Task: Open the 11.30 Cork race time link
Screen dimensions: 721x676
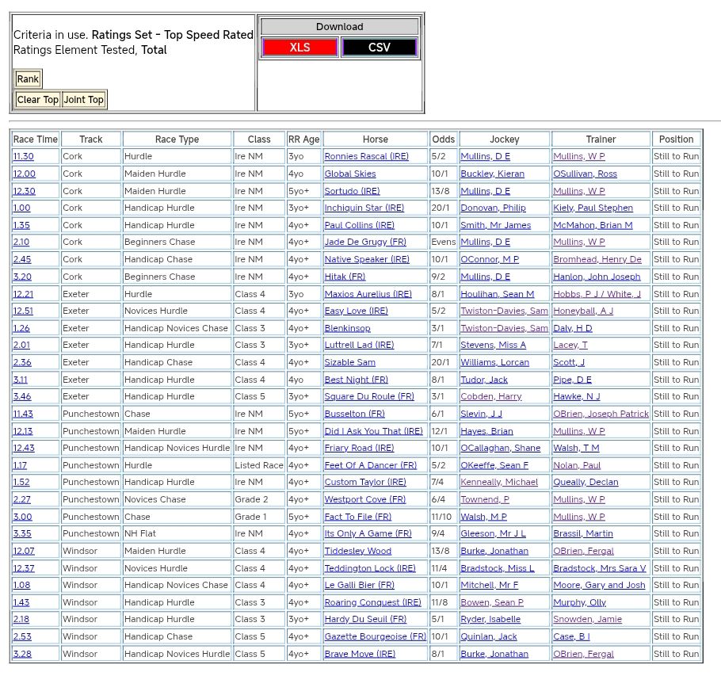Action: coord(23,157)
